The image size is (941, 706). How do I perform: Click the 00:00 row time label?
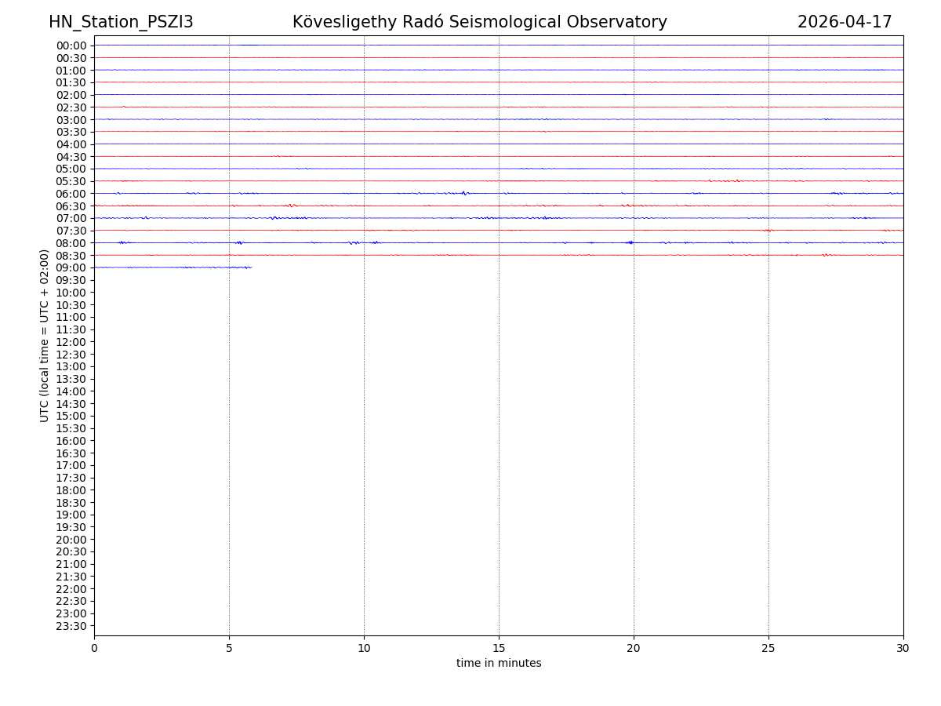(71, 45)
